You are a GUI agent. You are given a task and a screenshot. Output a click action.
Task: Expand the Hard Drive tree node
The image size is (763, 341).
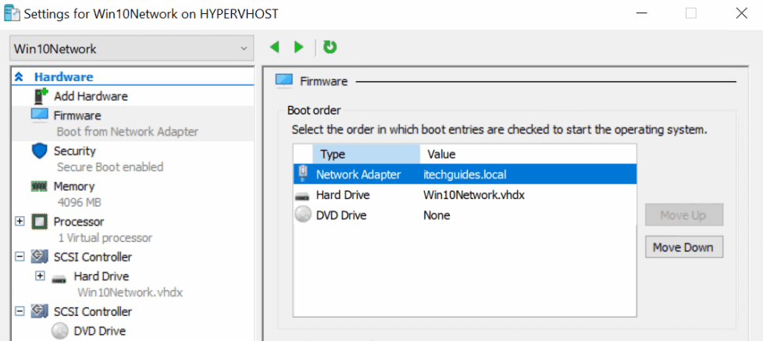click(x=41, y=276)
